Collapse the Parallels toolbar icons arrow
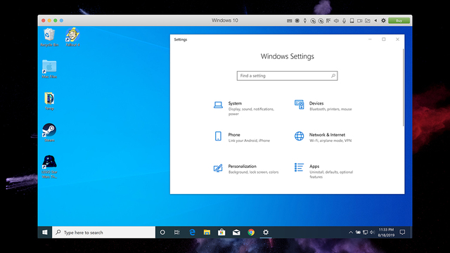The width and height of the screenshot is (450, 253). (375, 20)
